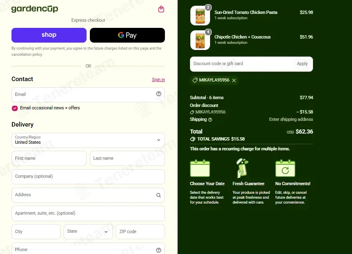Focus the Email input field
Viewport: 352px width, 254px height.
click(x=88, y=95)
